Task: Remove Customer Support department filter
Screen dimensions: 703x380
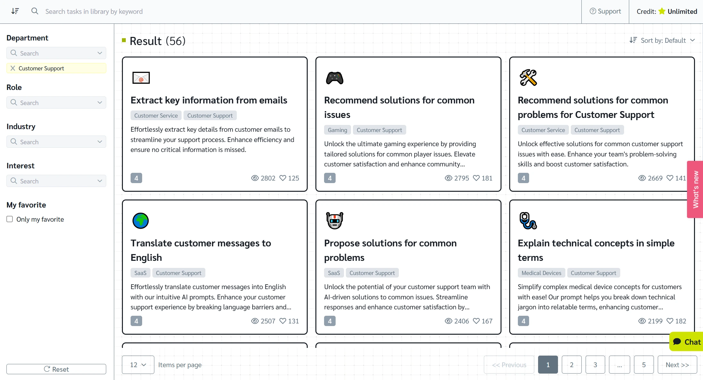Action: click(x=13, y=68)
